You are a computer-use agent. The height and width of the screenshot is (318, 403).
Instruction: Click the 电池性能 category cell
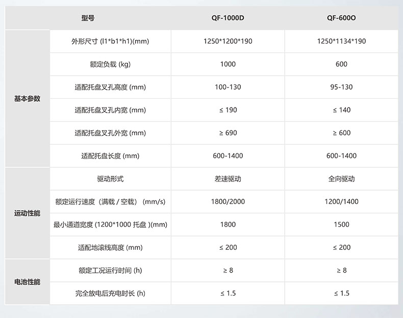tap(27, 282)
